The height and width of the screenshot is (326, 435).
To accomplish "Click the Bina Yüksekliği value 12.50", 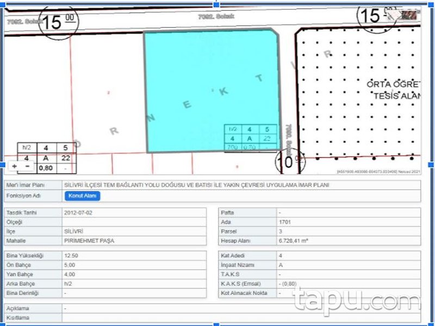I will 72,256.
